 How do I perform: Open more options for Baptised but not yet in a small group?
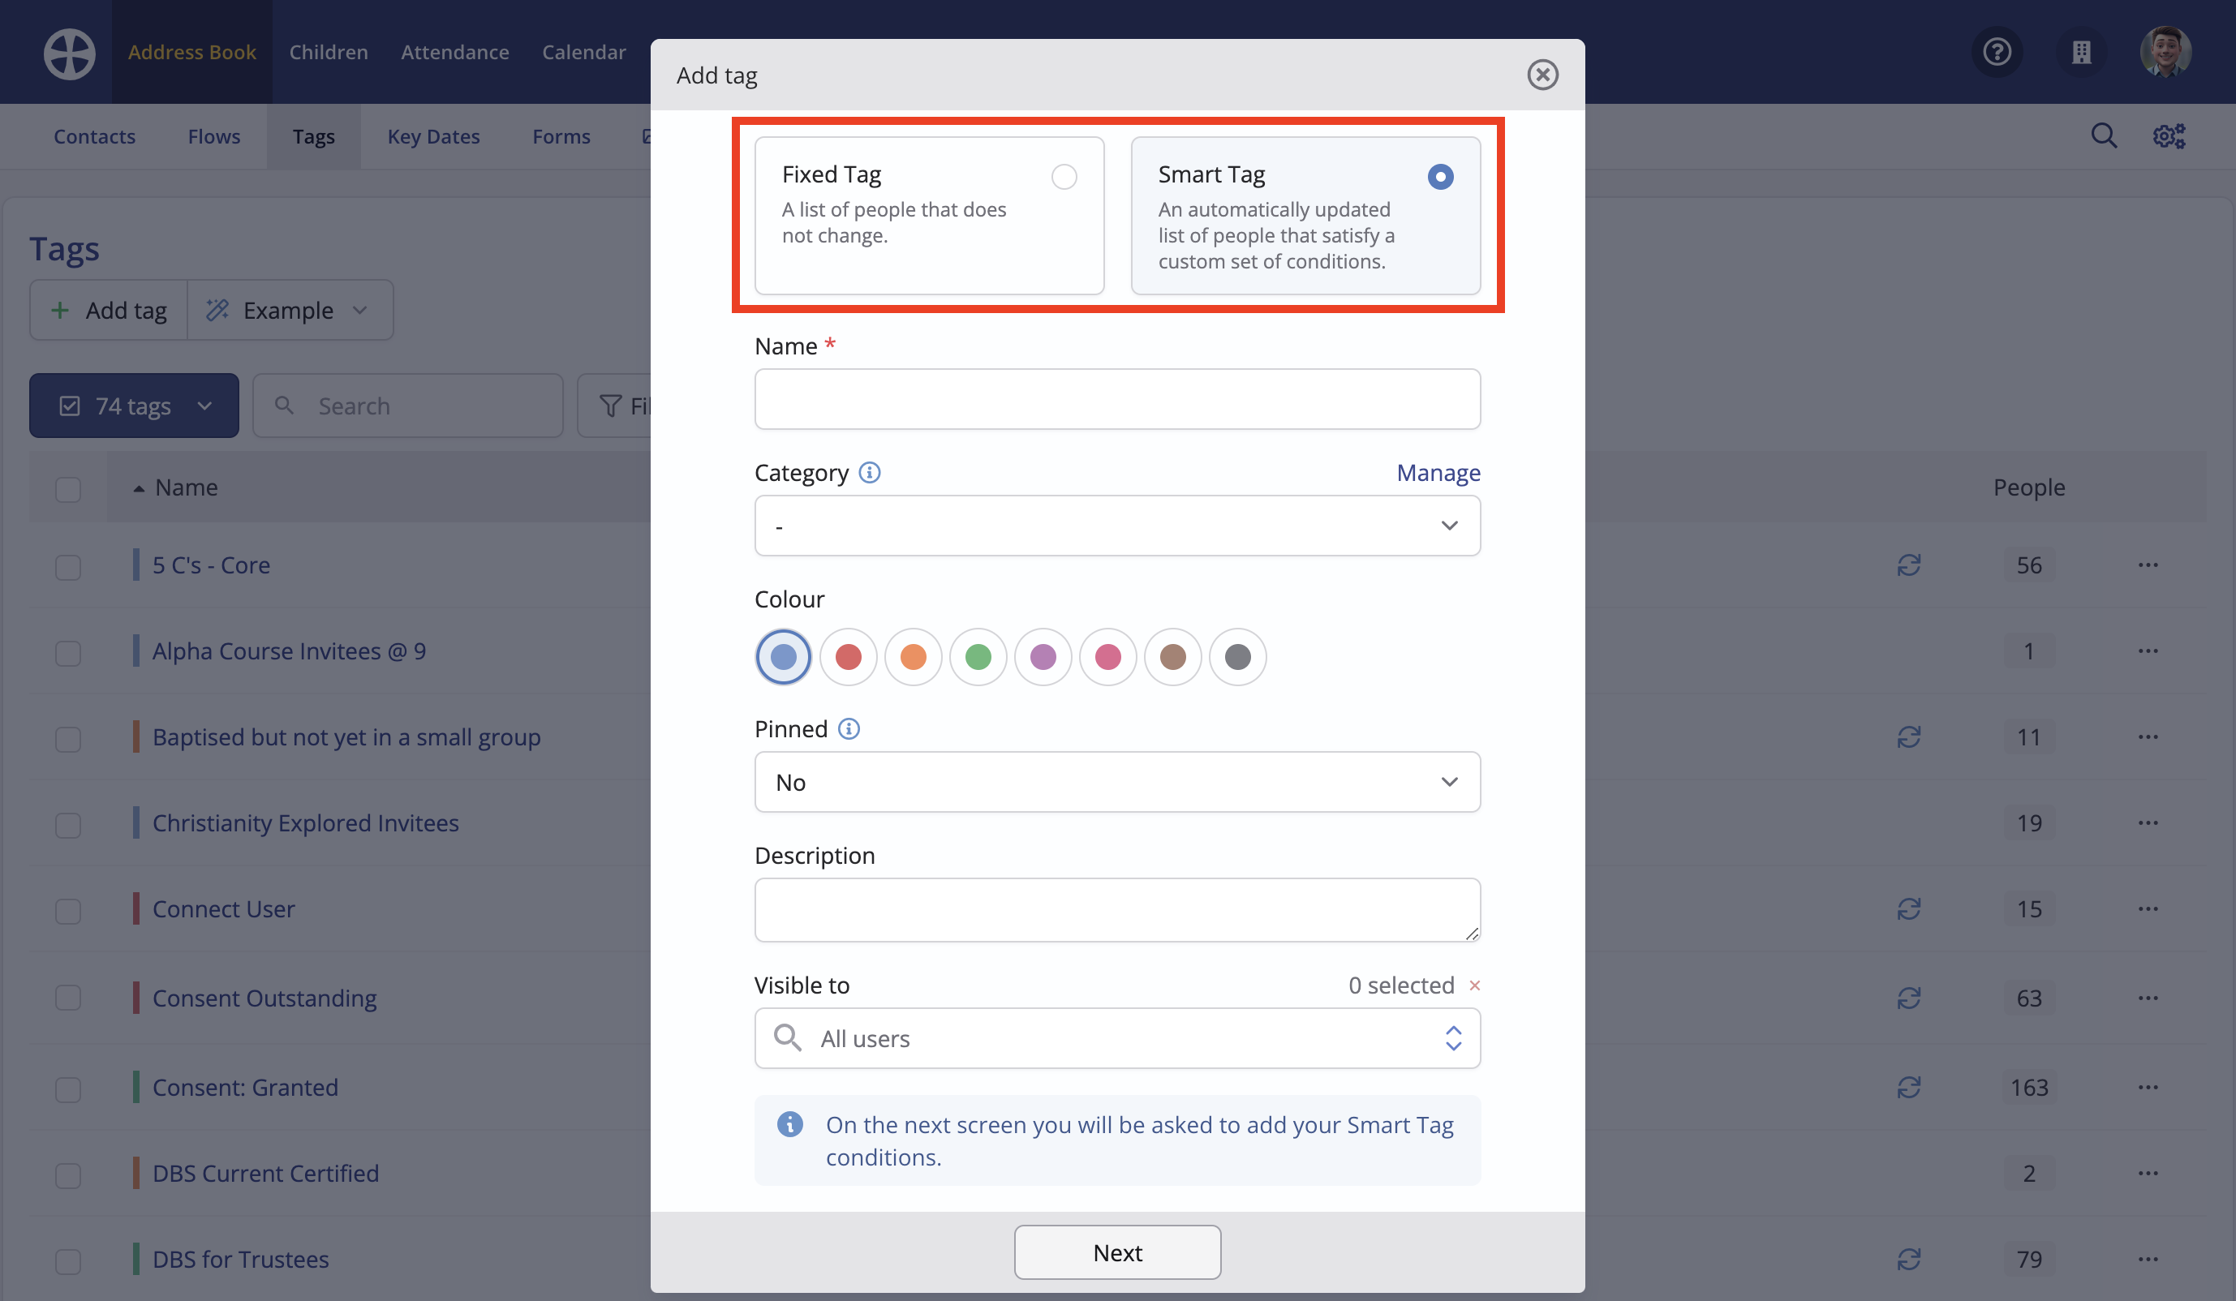point(2148,737)
